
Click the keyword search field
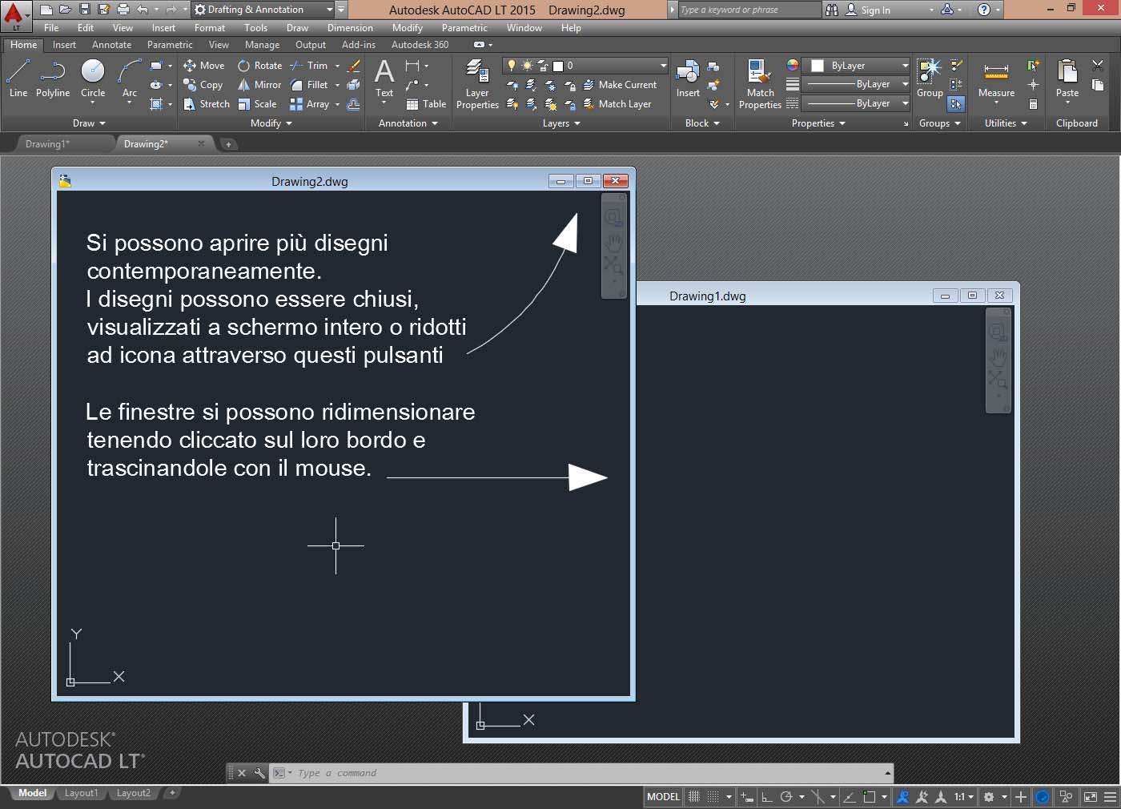(x=749, y=10)
